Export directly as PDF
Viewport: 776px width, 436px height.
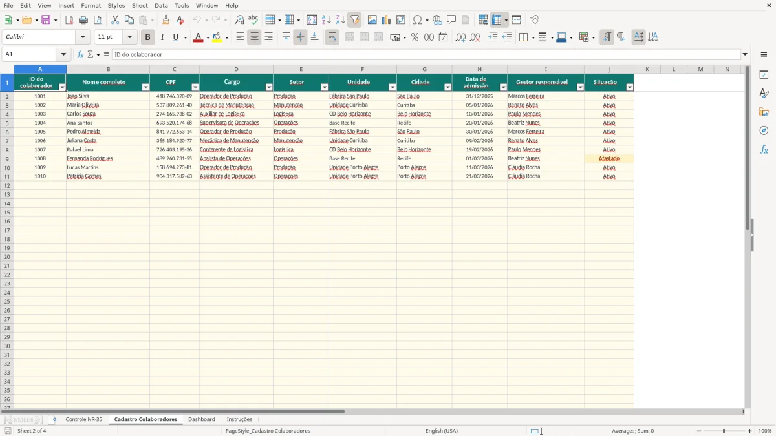[x=69, y=20]
